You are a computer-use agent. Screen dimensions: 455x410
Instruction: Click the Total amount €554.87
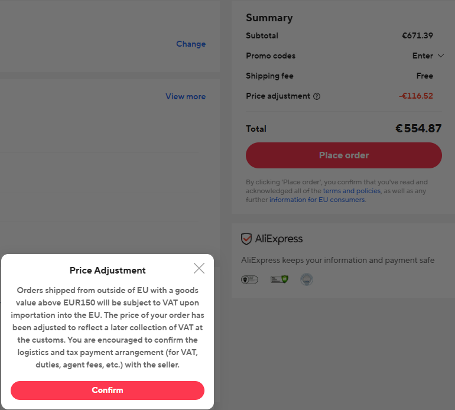click(x=418, y=128)
